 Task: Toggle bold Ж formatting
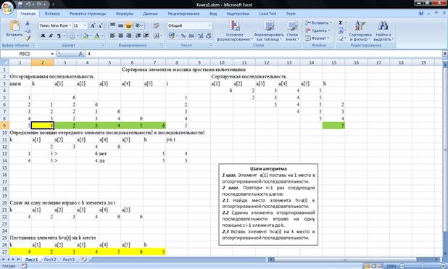coord(43,36)
